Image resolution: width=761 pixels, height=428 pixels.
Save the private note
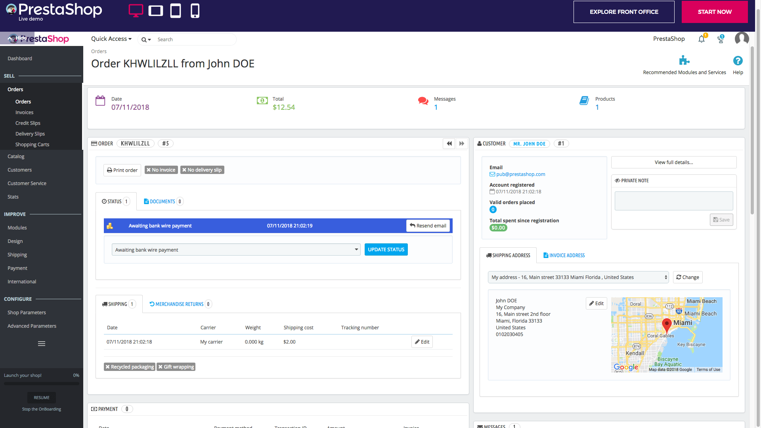coord(721,220)
